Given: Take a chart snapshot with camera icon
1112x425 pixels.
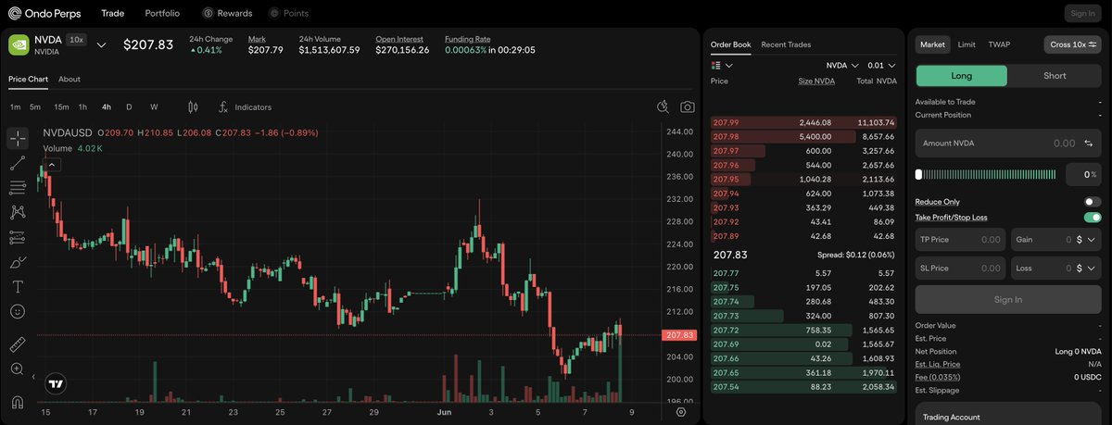Looking at the screenshot, I should (688, 107).
